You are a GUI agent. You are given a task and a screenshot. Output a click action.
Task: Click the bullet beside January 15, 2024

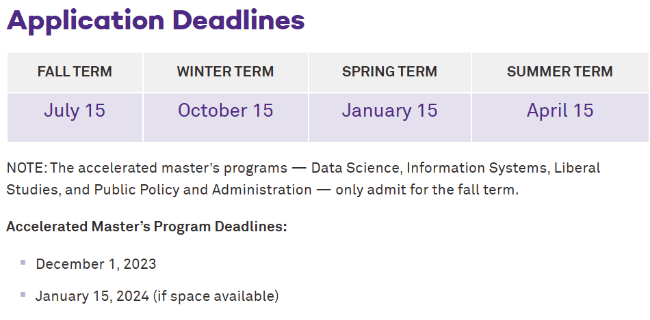point(23,295)
